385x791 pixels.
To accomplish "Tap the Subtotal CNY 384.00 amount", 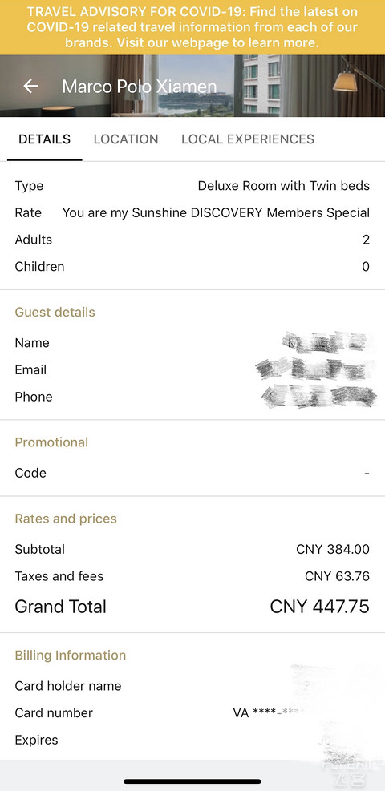I will [x=333, y=549].
